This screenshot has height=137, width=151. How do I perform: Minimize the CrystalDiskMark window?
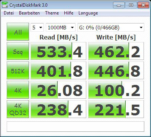[x=119, y=5]
